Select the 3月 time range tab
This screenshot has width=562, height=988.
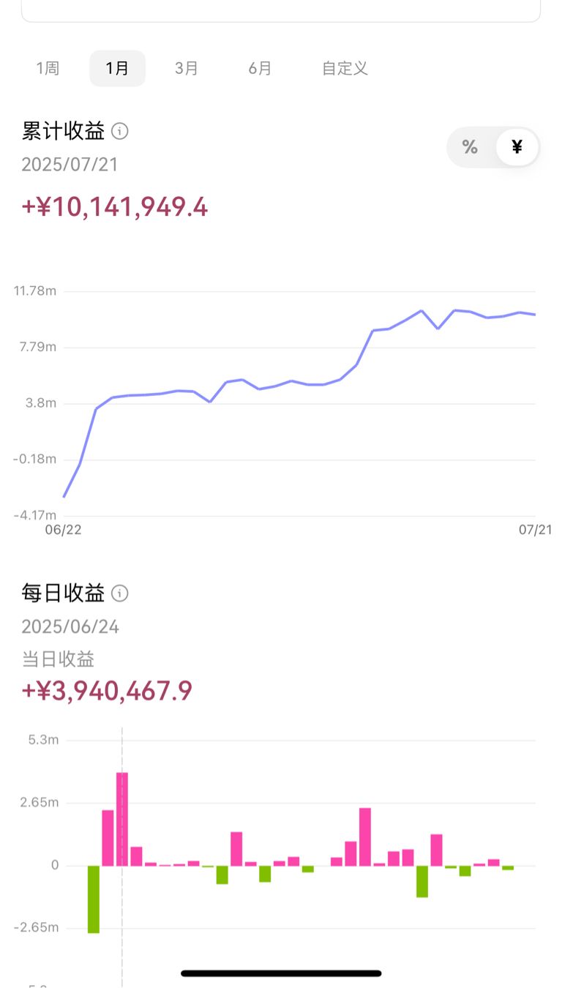tap(187, 69)
